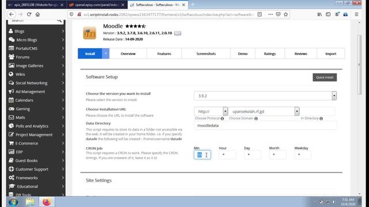This screenshot has width=369, height=207.
Task: Open Firefox hamburger menu
Action: [x=356, y=14]
